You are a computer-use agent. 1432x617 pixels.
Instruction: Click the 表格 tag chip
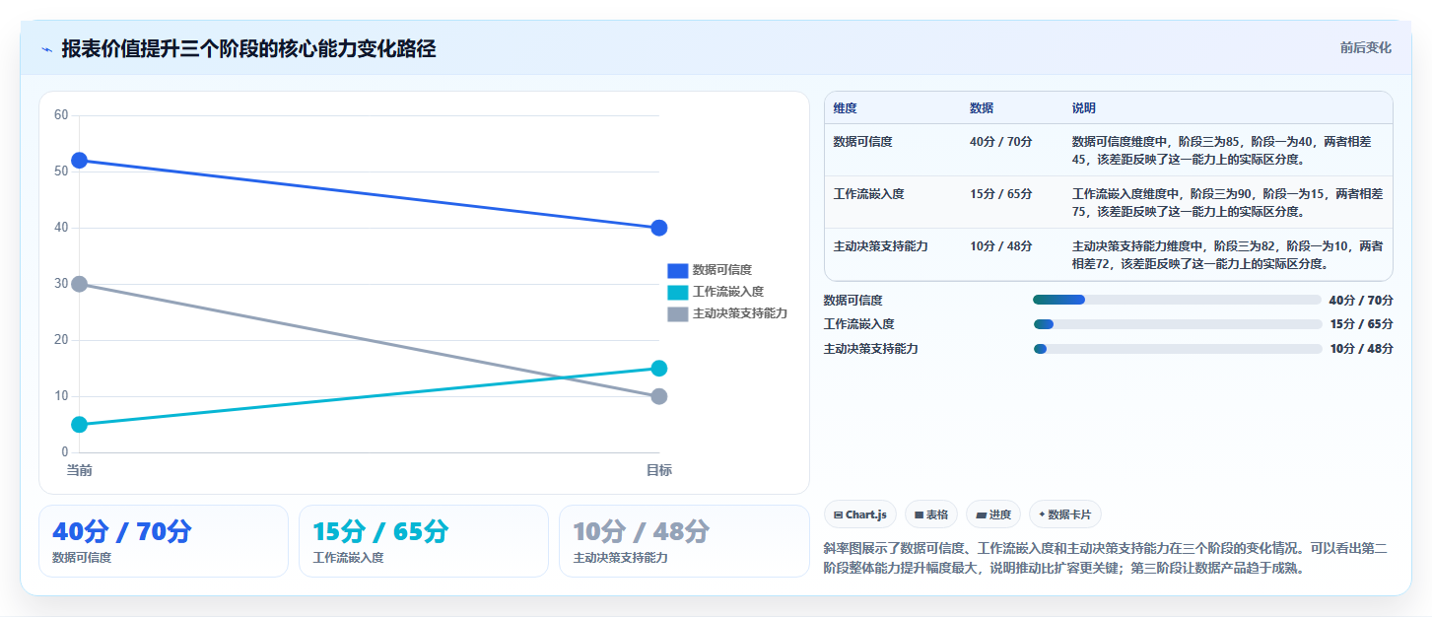pyautogui.click(x=931, y=514)
